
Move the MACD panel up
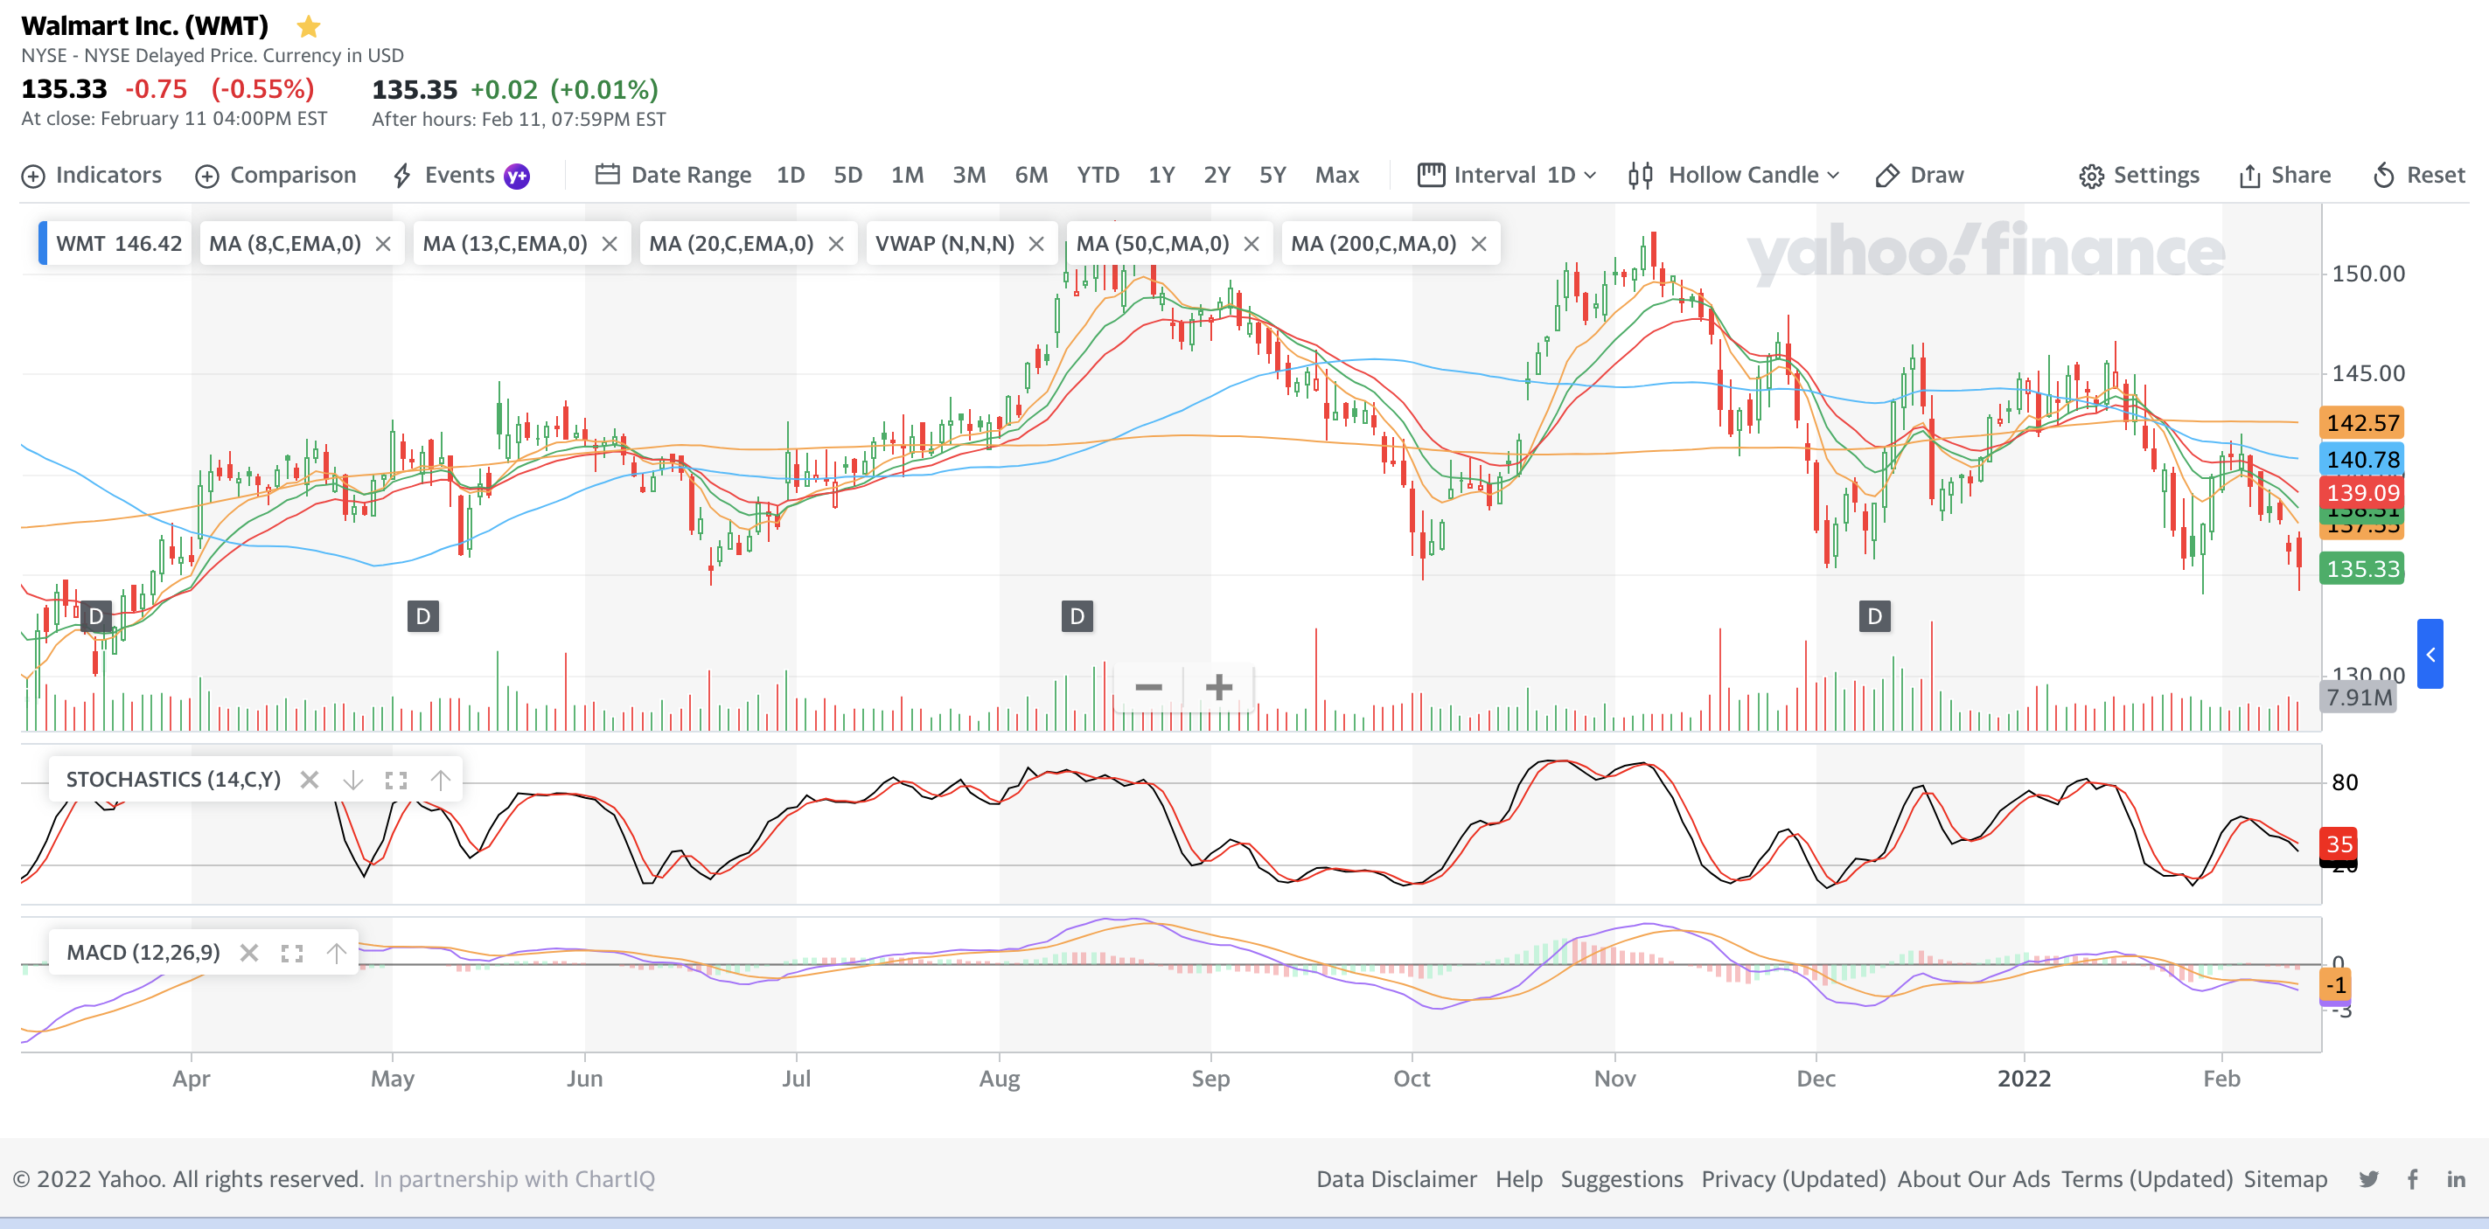(336, 953)
